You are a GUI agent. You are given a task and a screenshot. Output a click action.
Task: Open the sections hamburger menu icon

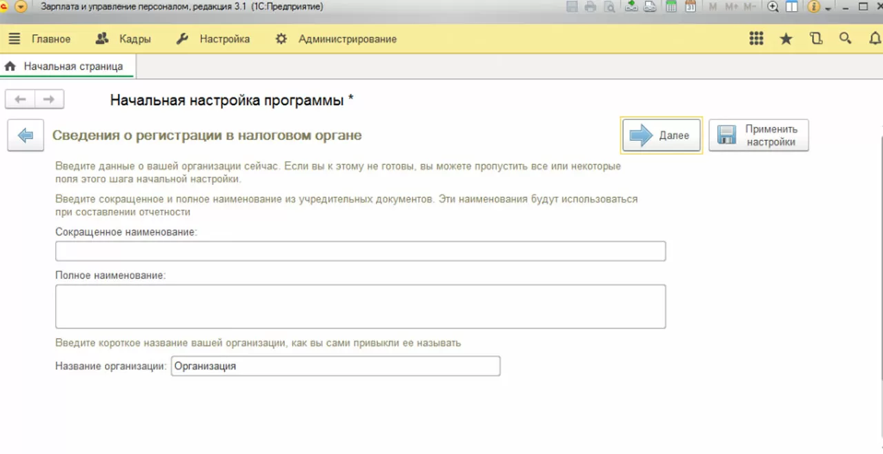[x=15, y=39]
